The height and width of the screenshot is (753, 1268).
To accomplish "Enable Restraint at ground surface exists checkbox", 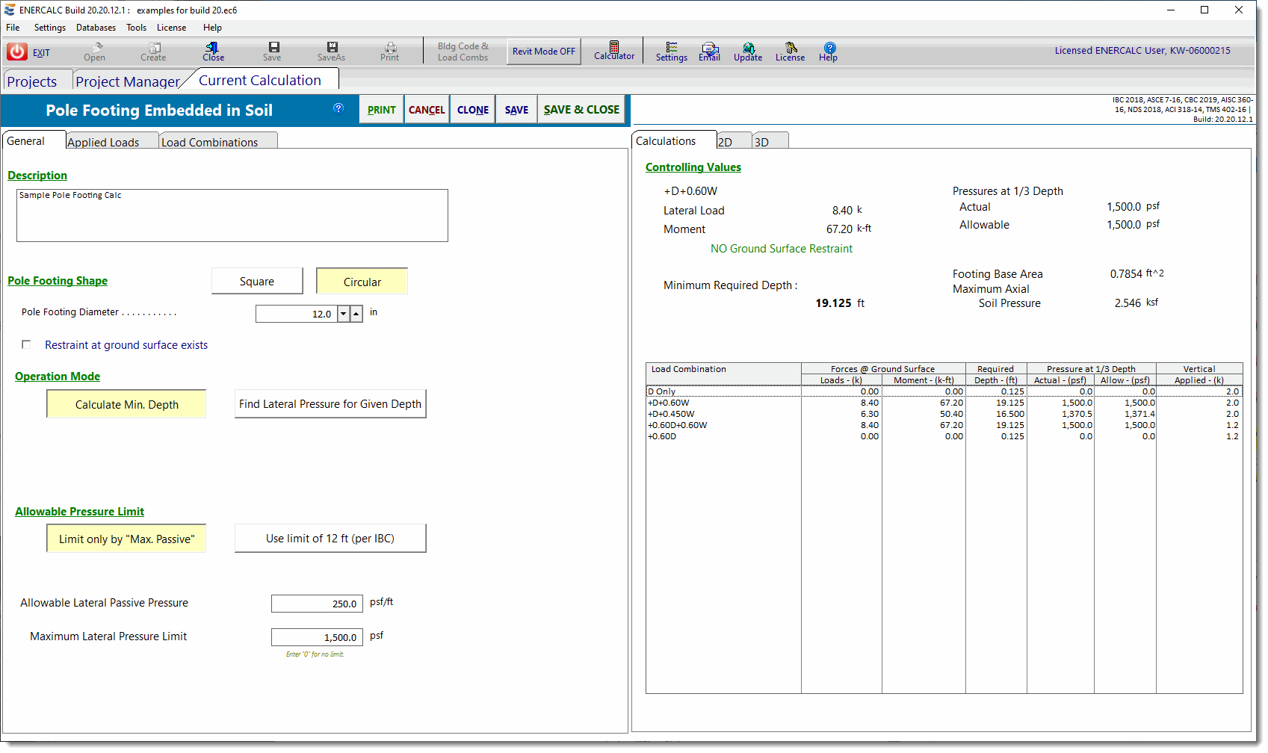I will coord(27,344).
